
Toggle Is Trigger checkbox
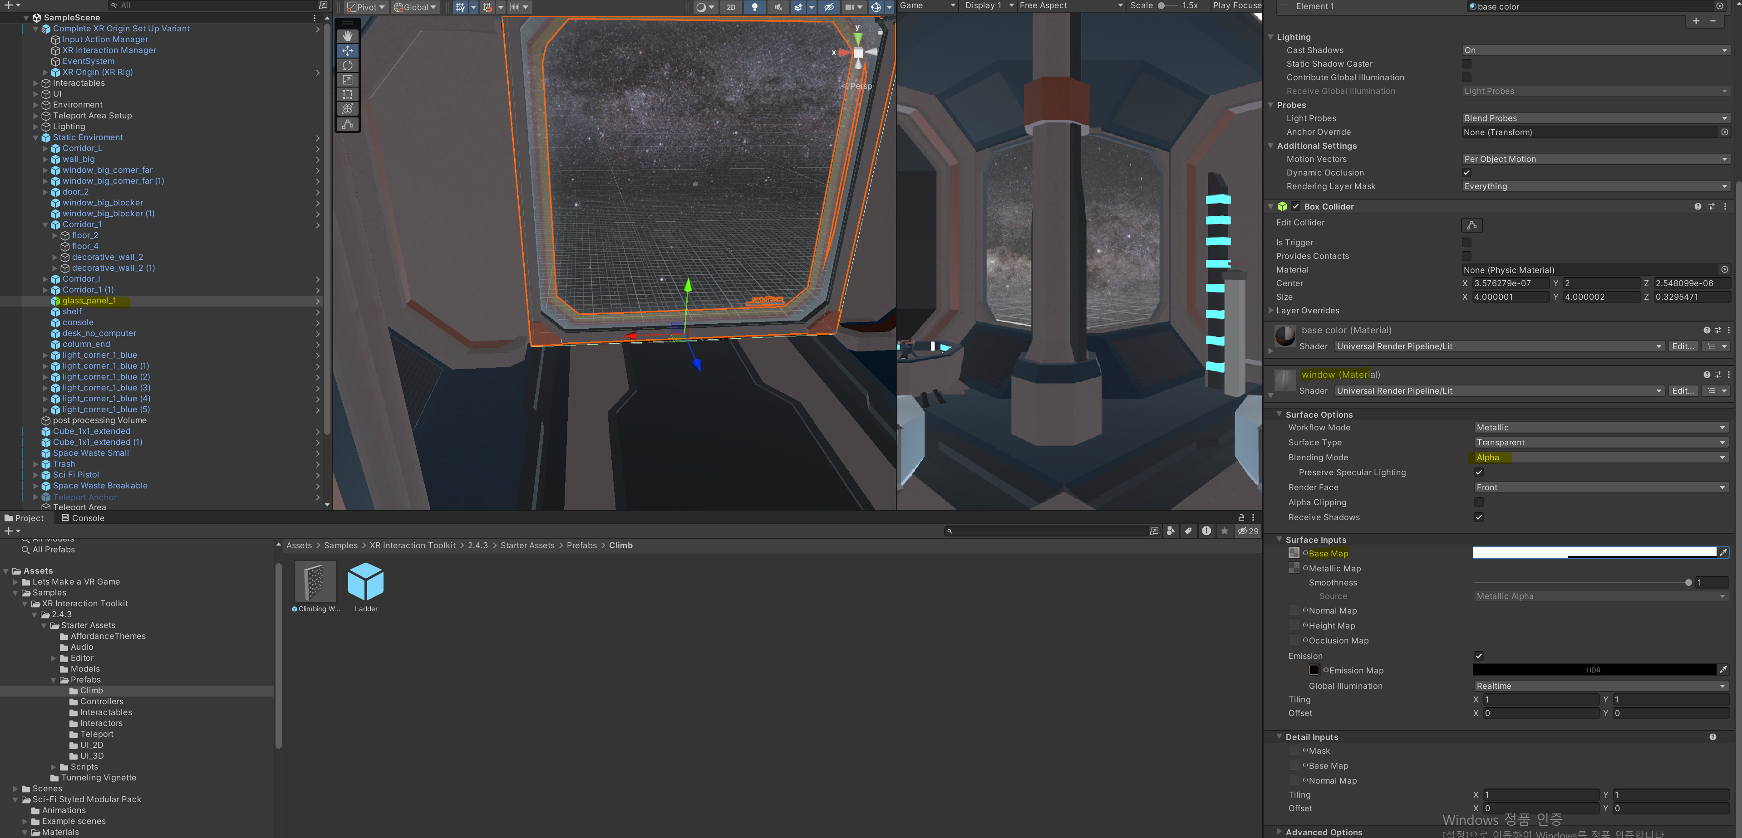1466,243
